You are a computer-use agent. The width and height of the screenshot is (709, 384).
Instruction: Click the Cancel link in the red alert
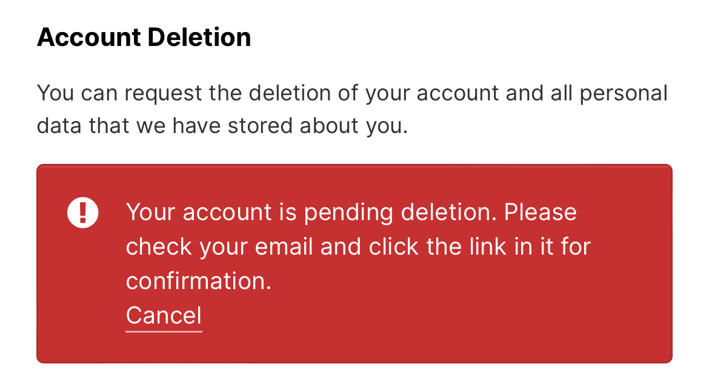click(164, 316)
